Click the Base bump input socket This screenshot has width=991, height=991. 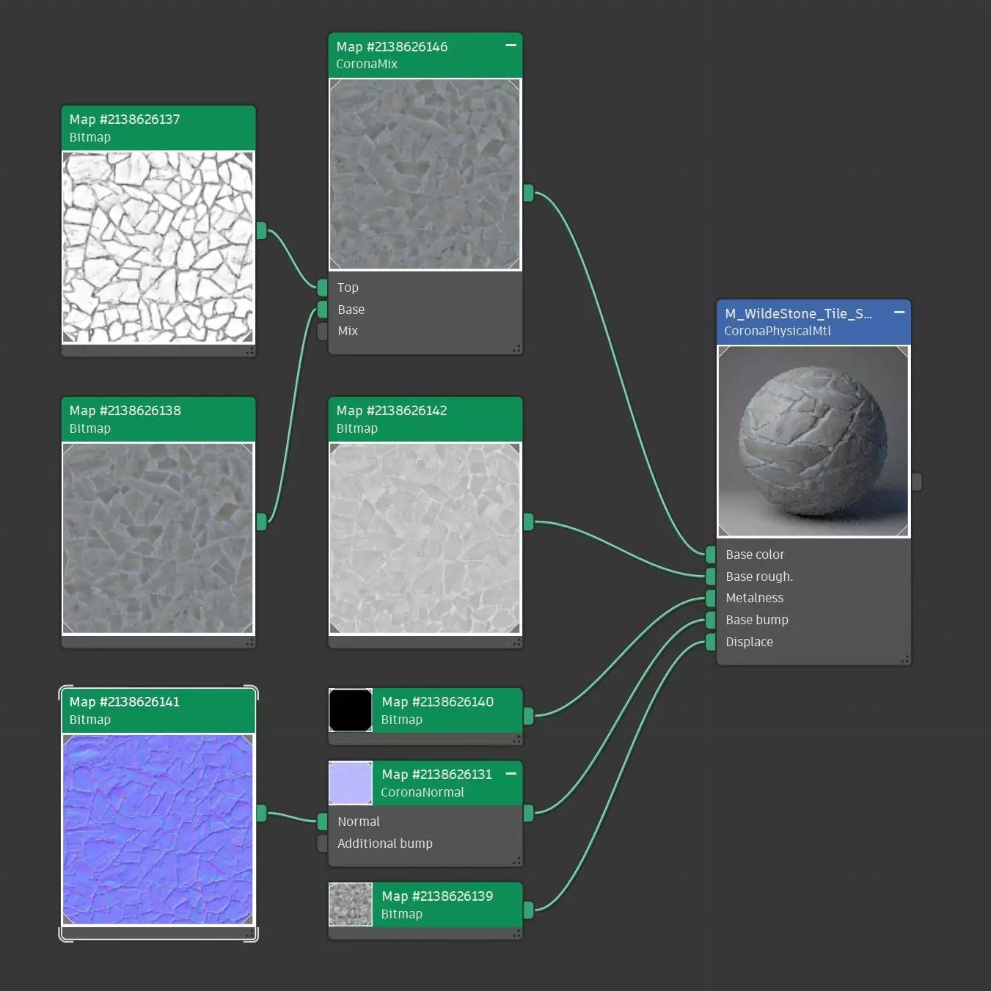point(710,620)
